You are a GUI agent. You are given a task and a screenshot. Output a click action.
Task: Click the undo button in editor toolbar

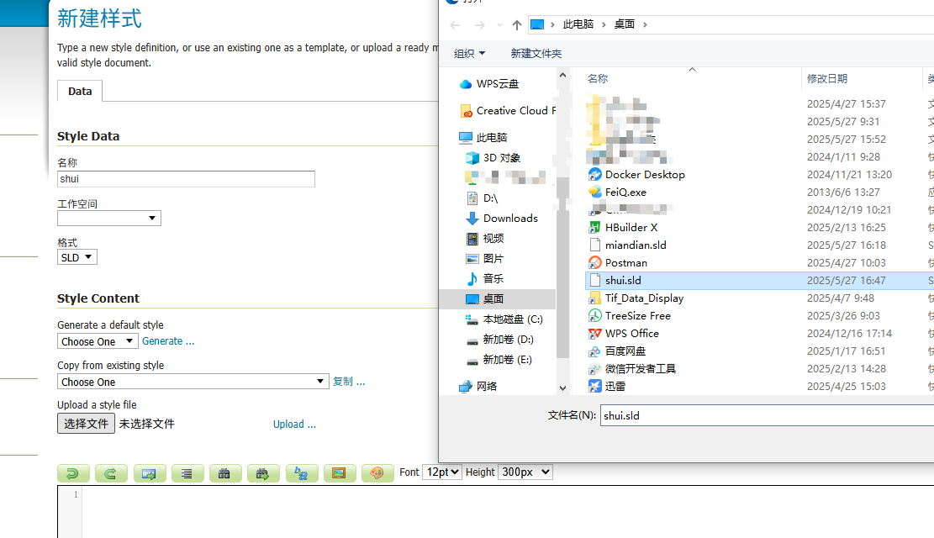(x=73, y=473)
